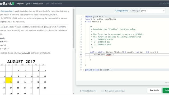The width and height of the screenshot is (169, 95).
Task: Click the Upload Code as File icon
Action: coord(81,91)
